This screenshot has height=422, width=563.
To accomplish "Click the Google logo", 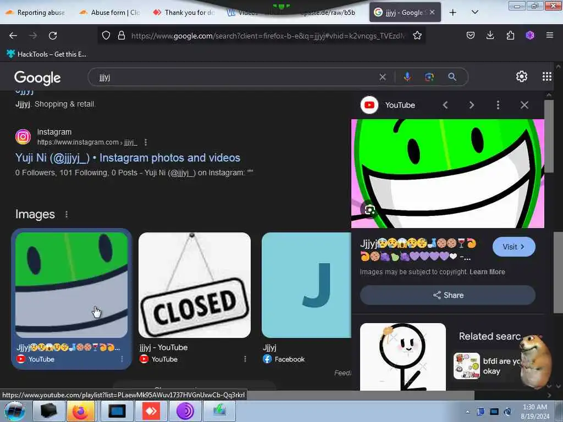I will (37, 77).
